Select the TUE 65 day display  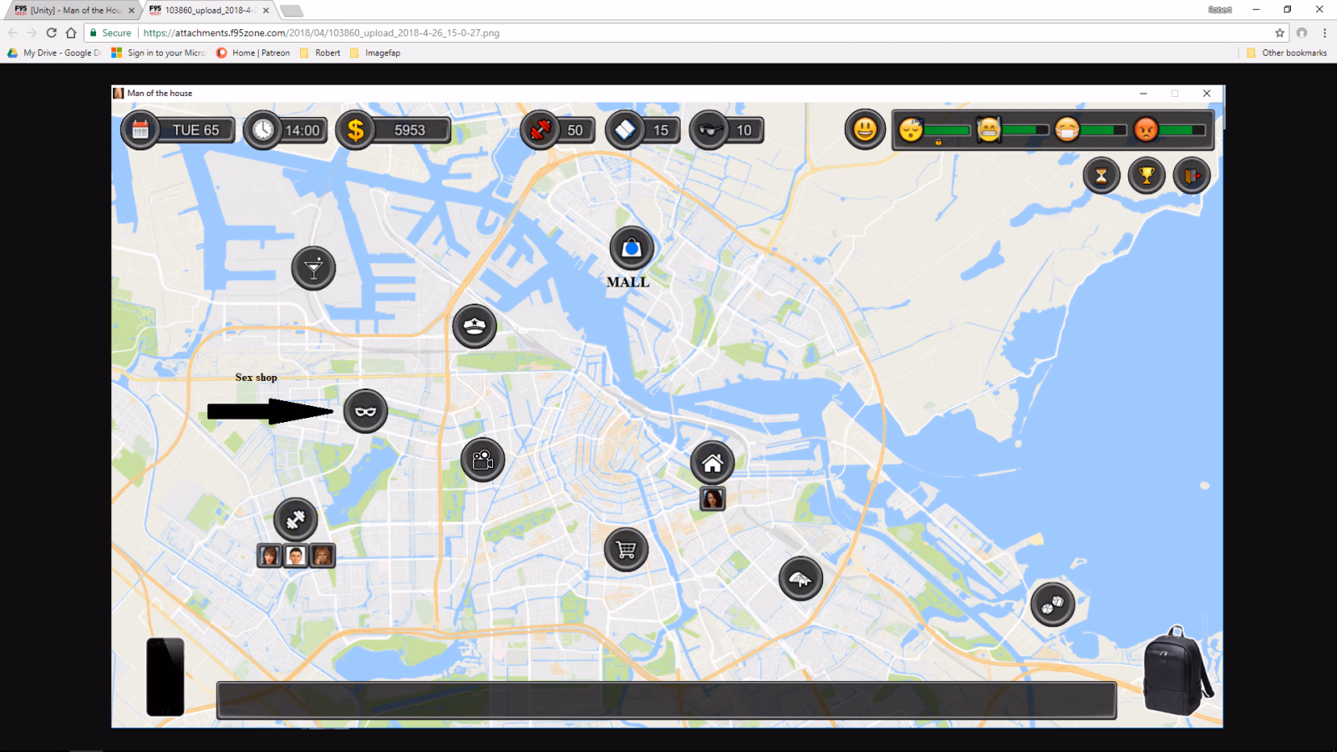[196, 130]
